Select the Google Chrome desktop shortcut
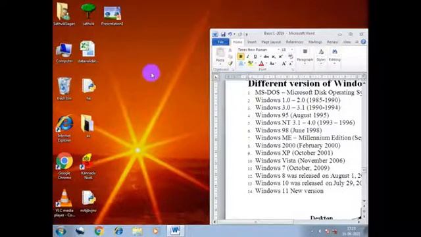This screenshot has width=421, height=237. [64, 166]
